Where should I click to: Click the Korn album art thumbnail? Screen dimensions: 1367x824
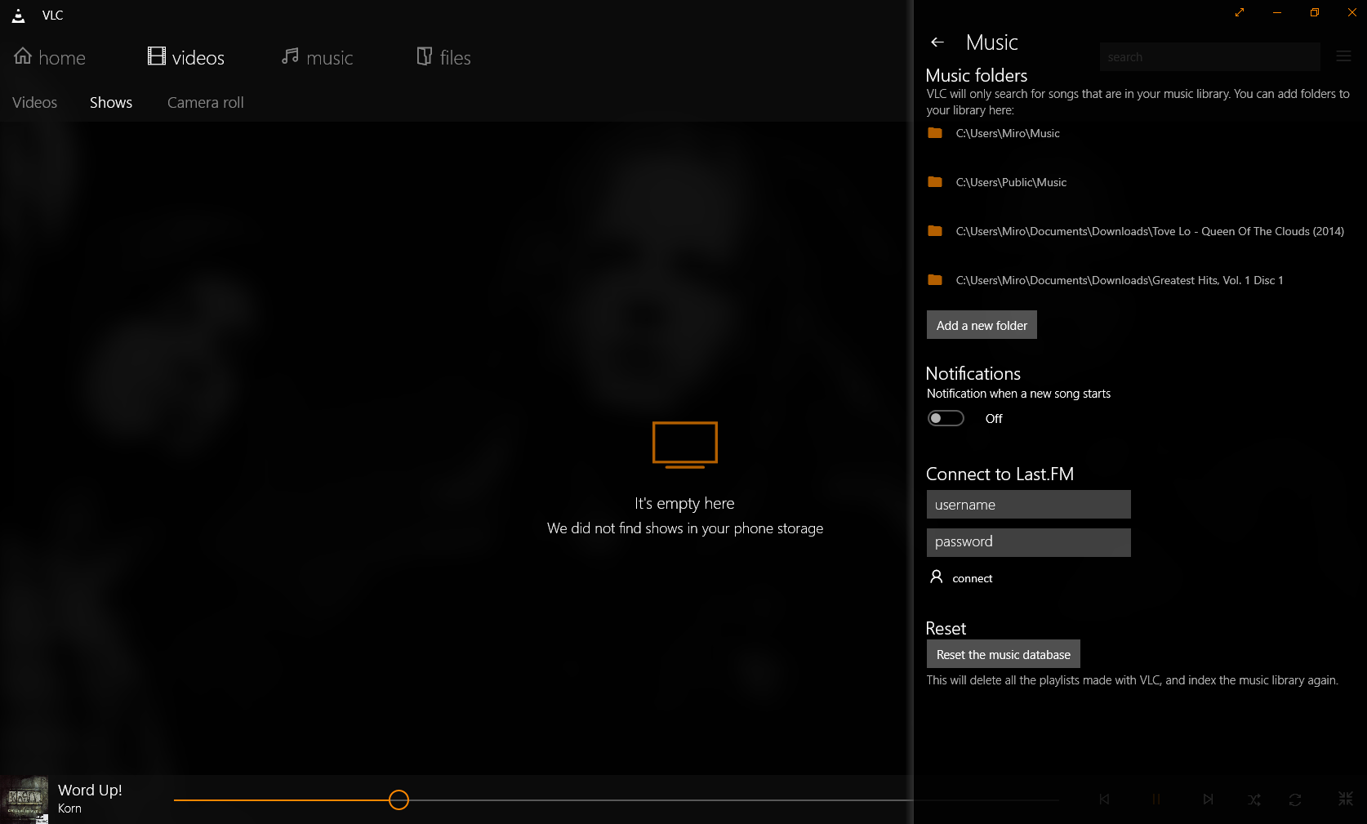coord(24,800)
